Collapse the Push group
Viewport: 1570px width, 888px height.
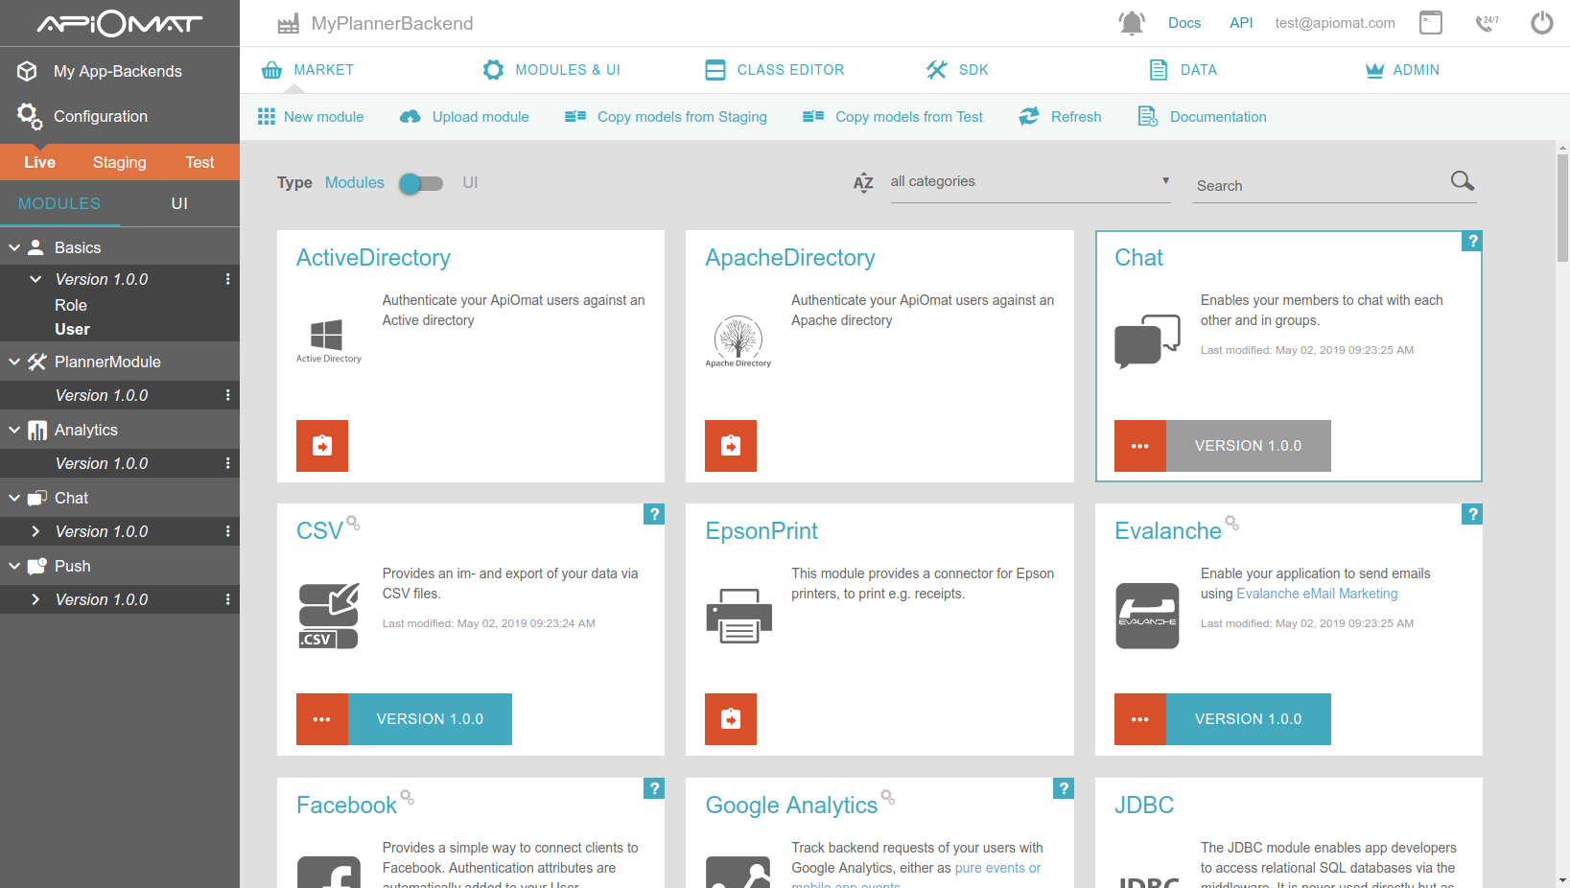14,566
